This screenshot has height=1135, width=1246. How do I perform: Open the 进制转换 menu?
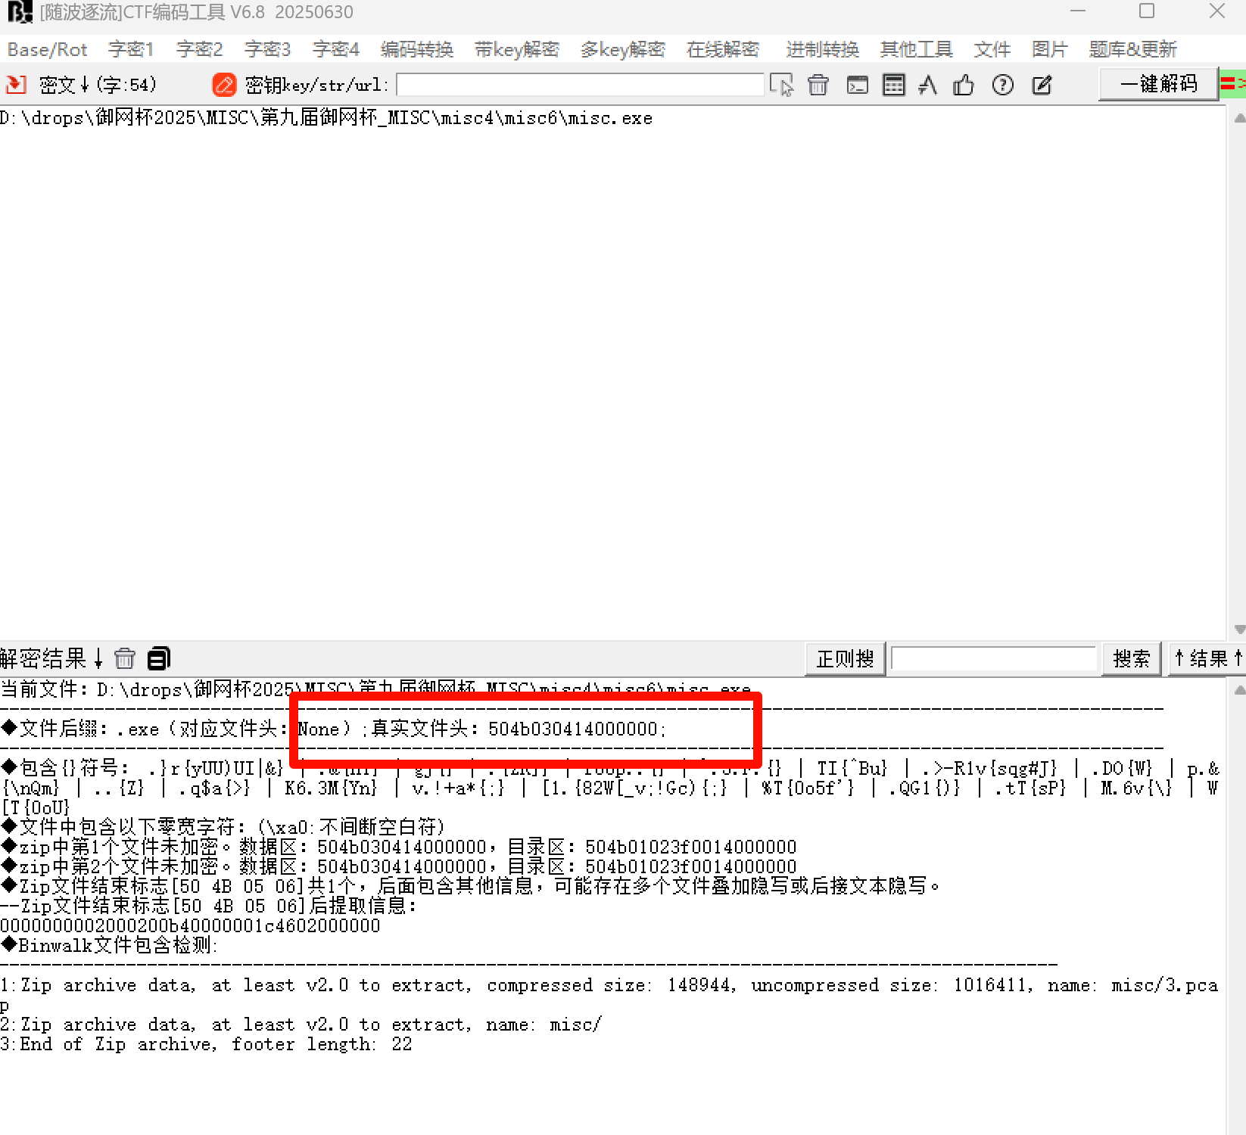823,50
